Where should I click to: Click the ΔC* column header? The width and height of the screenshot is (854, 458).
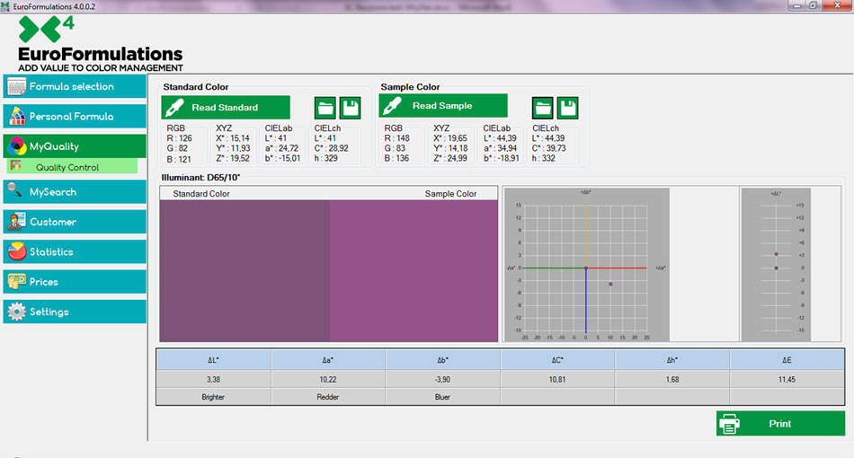tap(557, 360)
